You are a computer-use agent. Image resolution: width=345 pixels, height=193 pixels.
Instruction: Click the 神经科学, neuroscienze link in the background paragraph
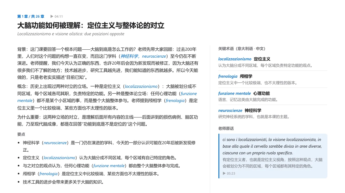[x=144, y=56]
